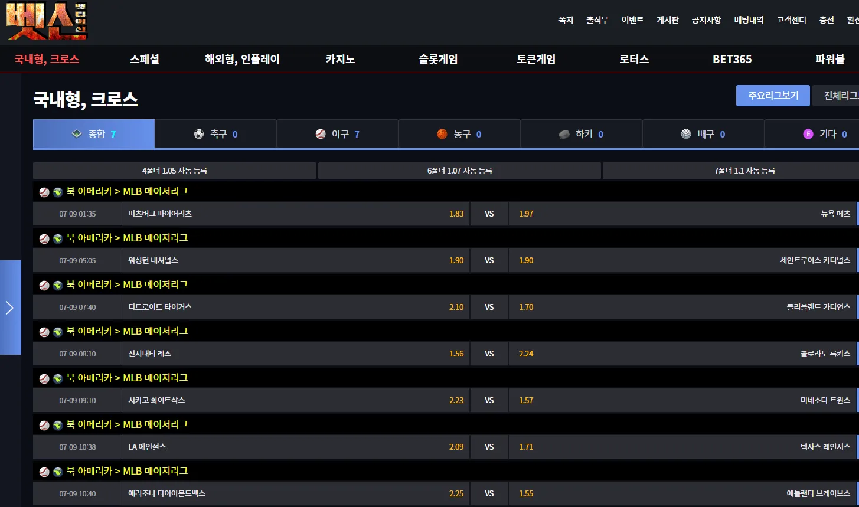Click baseball icon above 시카고 화이트삭스 row
The width and height of the screenshot is (859, 507).
click(x=44, y=378)
